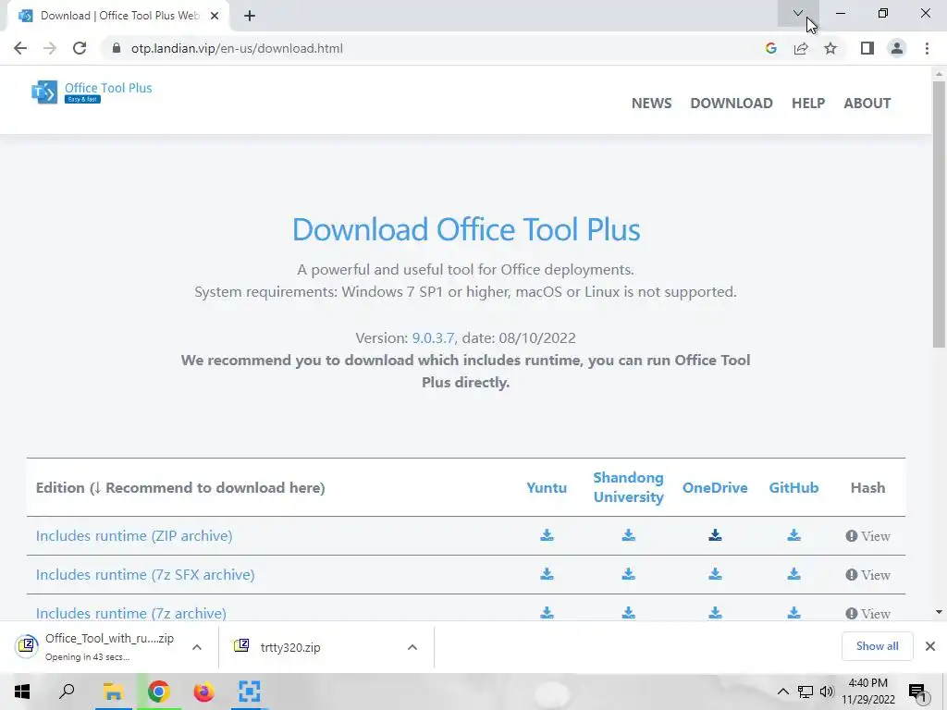The image size is (947, 710).
Task: Click the OneDrive column header
Action: [x=715, y=488]
